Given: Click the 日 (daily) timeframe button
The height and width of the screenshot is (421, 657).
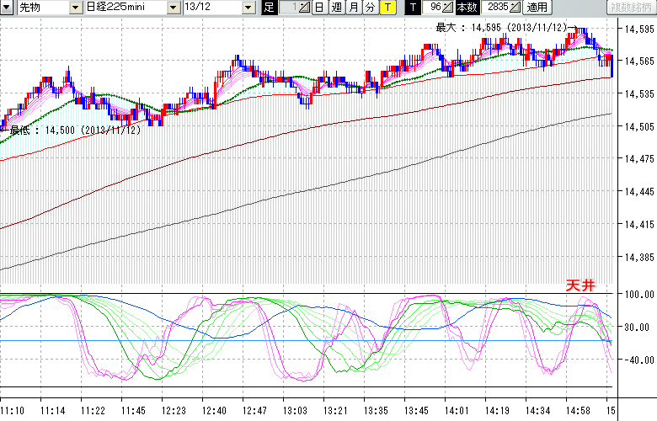Looking at the screenshot, I should coord(319,8).
